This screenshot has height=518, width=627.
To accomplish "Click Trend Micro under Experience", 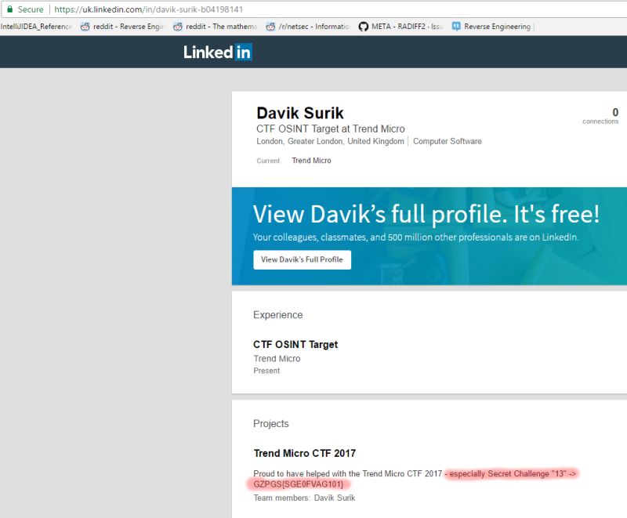I will 277,358.
